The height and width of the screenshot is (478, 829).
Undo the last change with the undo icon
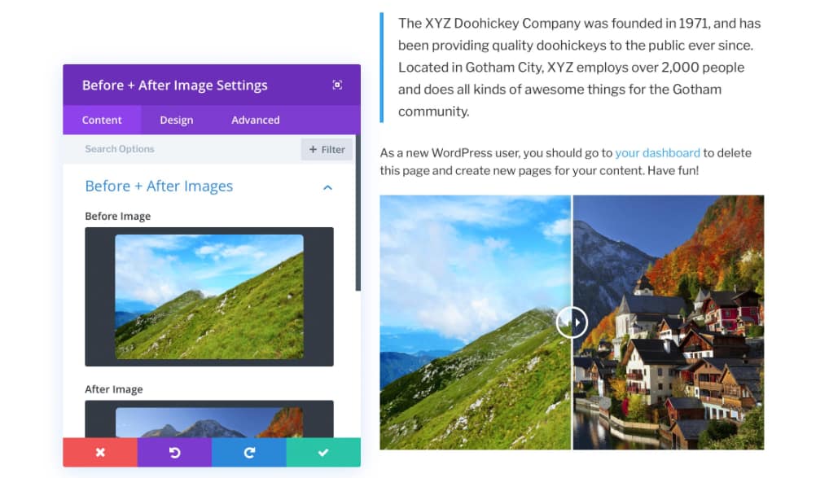174,452
